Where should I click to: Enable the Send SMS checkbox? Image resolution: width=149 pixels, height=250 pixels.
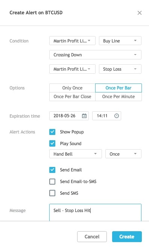point(52,193)
